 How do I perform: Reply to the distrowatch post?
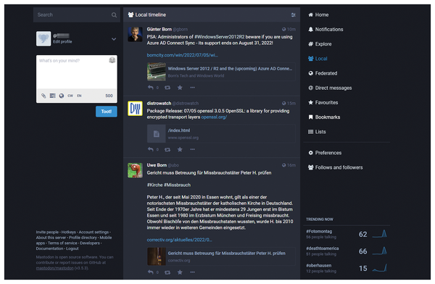click(150, 149)
